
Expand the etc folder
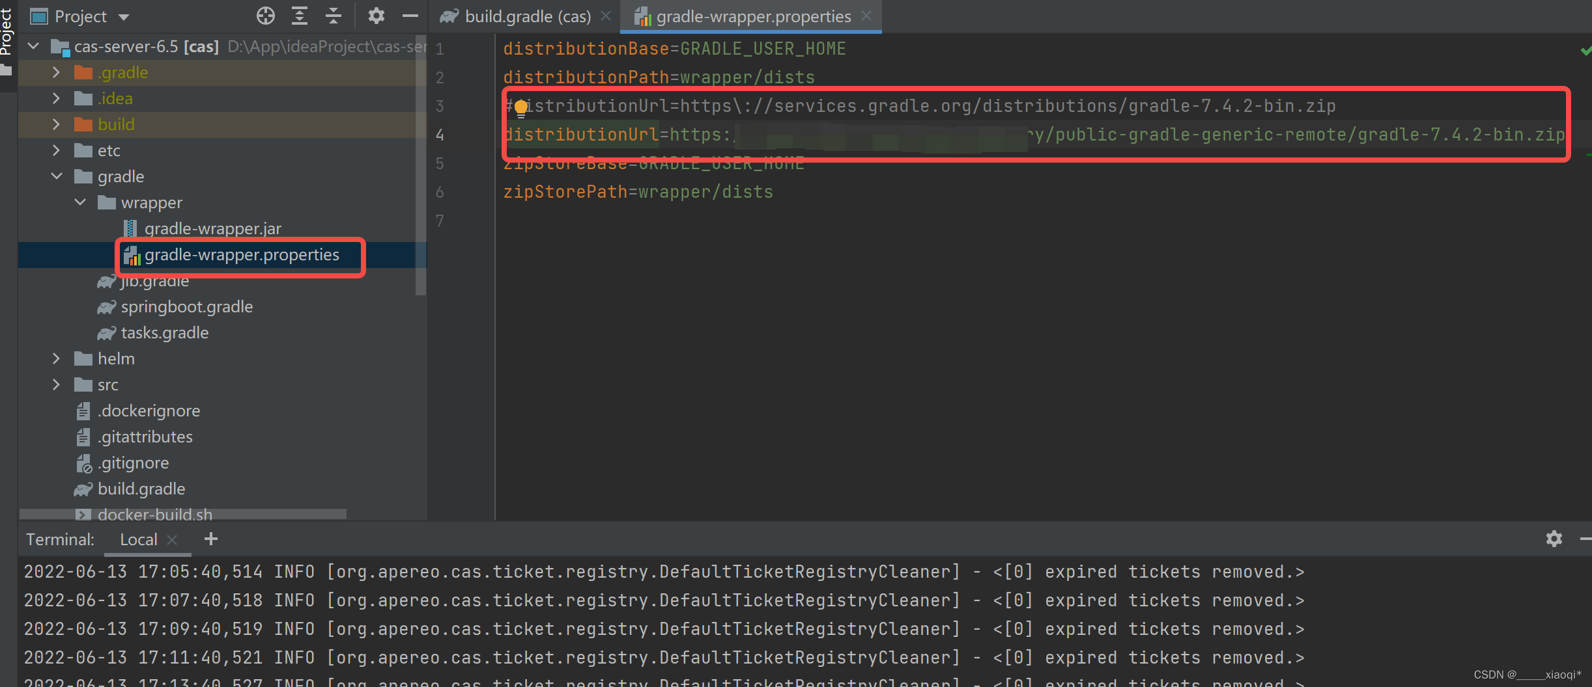(57, 150)
